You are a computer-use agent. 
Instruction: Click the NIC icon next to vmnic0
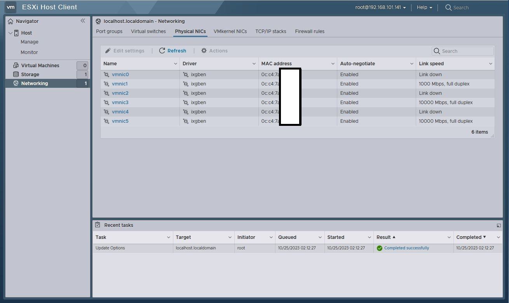(x=106, y=75)
